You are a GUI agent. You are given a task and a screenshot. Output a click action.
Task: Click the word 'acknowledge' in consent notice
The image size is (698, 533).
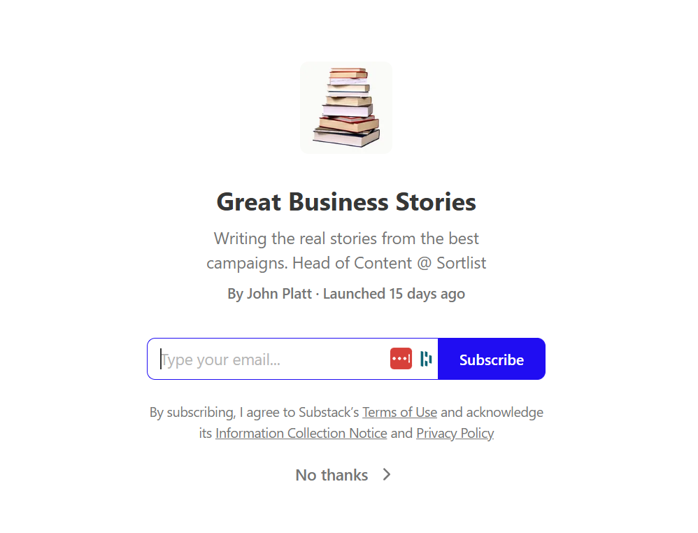pos(504,413)
